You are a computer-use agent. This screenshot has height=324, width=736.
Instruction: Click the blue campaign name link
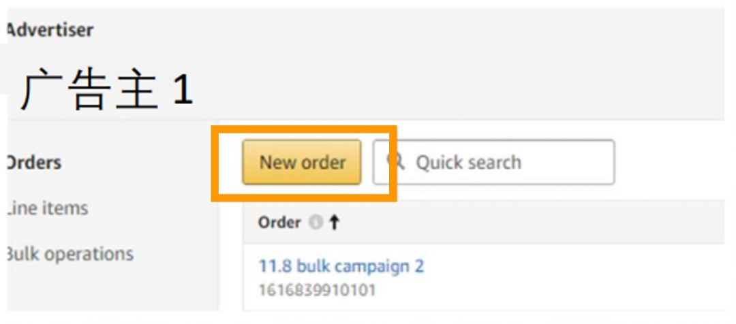(x=341, y=266)
